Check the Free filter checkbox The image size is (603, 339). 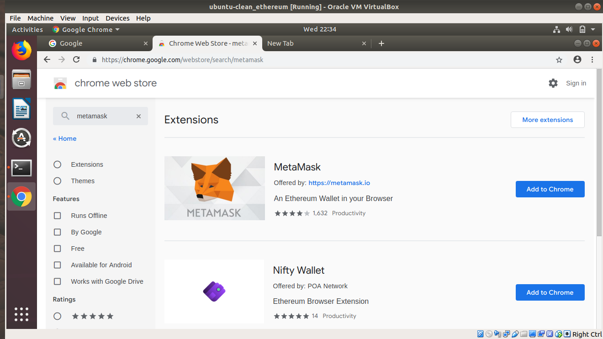point(57,248)
